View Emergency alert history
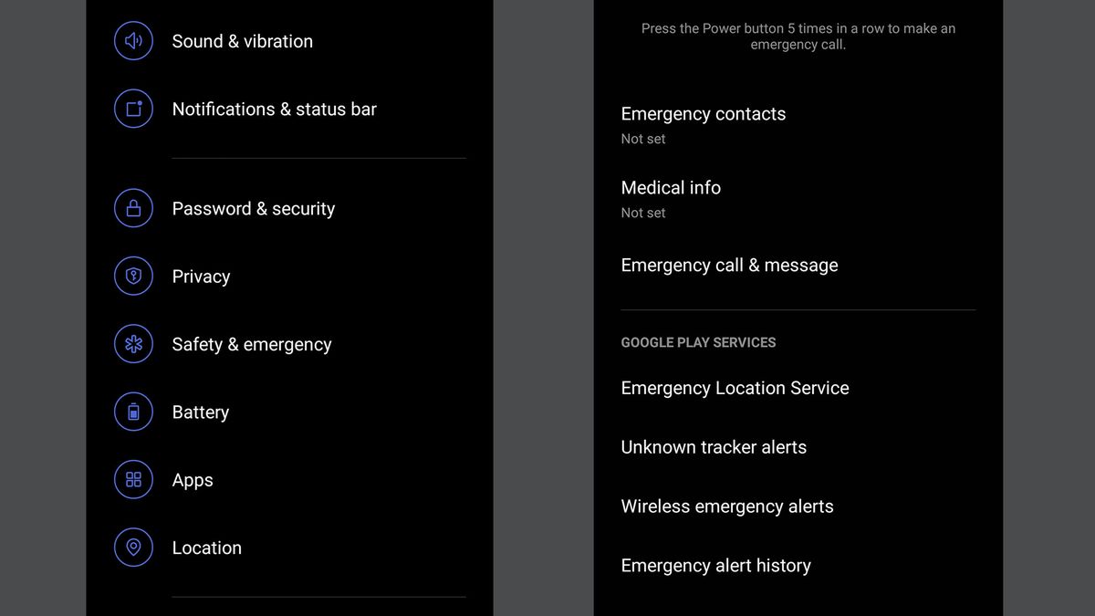The height and width of the screenshot is (616, 1095). [715, 566]
